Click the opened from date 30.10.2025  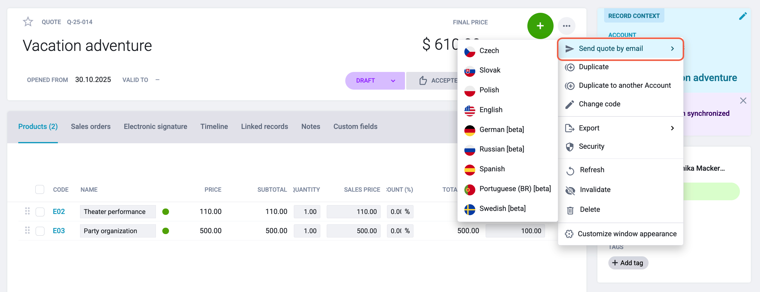coord(93,80)
